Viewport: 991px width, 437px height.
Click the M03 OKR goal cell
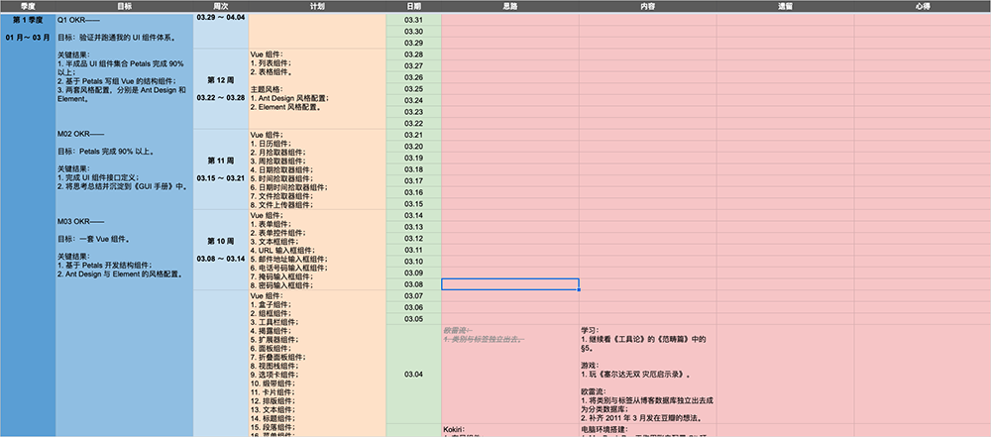(x=124, y=248)
